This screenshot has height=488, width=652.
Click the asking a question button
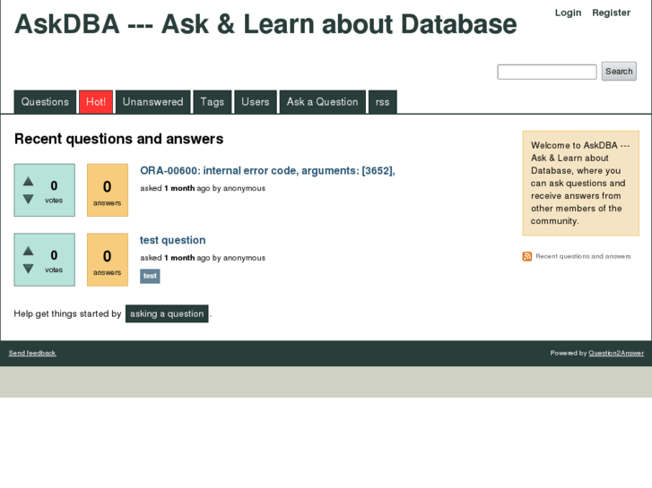point(167,314)
